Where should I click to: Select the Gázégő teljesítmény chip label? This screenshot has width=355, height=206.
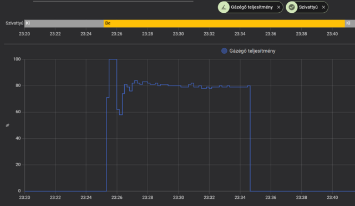tap(252, 7)
